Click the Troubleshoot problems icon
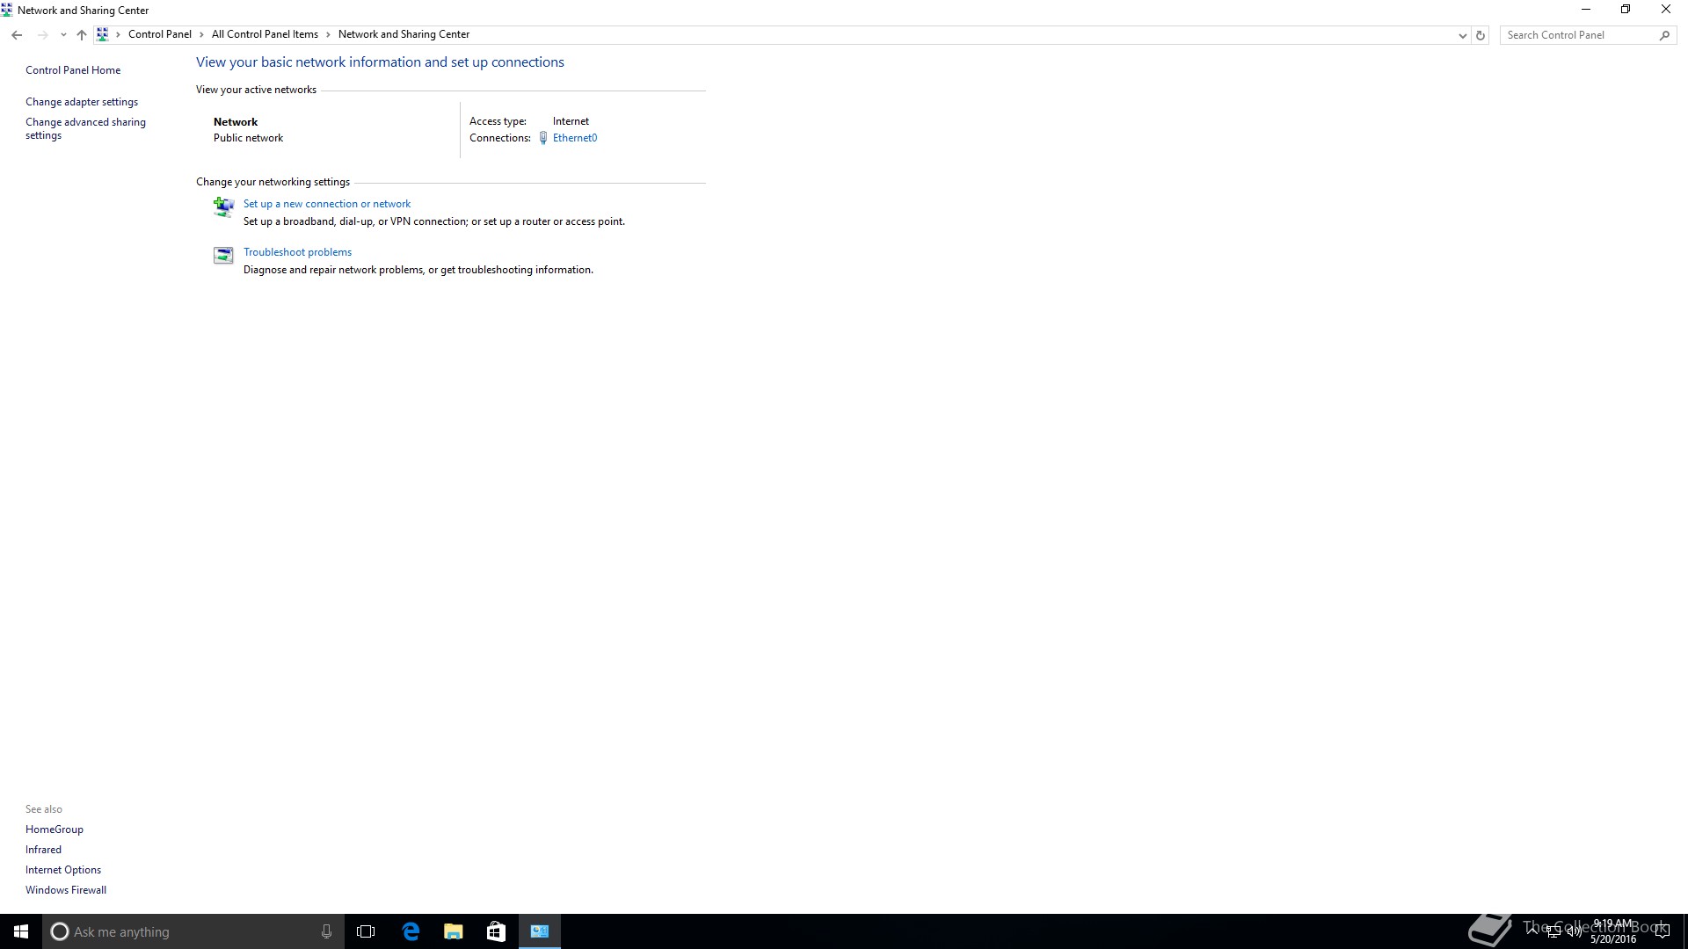Viewport: 1688px width, 949px height. [x=223, y=255]
